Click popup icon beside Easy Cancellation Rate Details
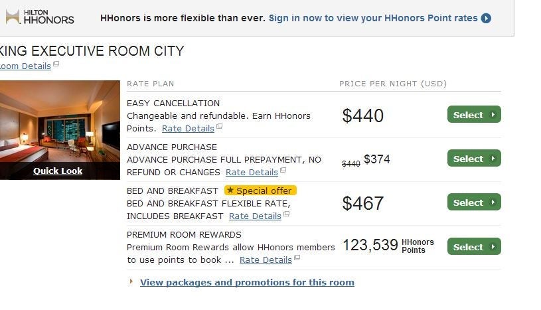The width and height of the screenshot is (541, 310). [x=220, y=126]
